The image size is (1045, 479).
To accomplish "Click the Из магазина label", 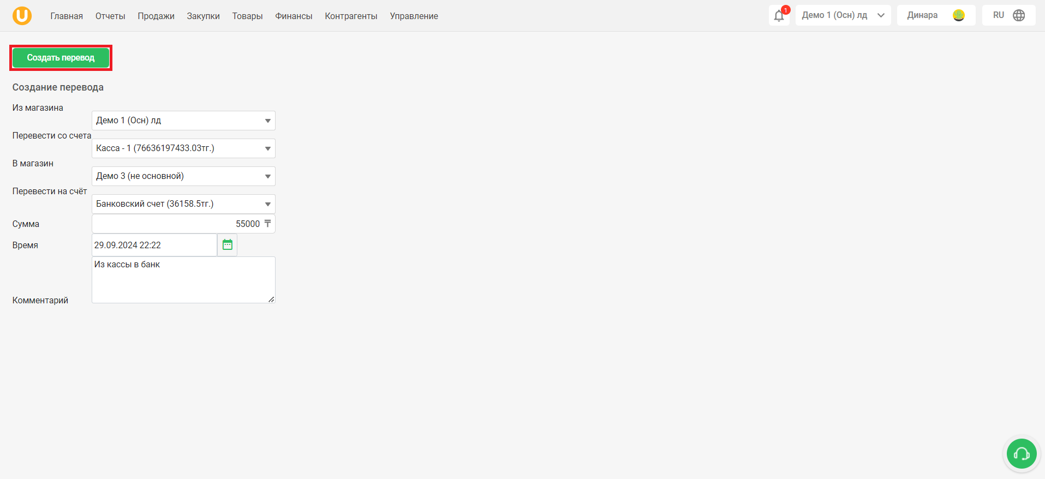I will [x=38, y=108].
